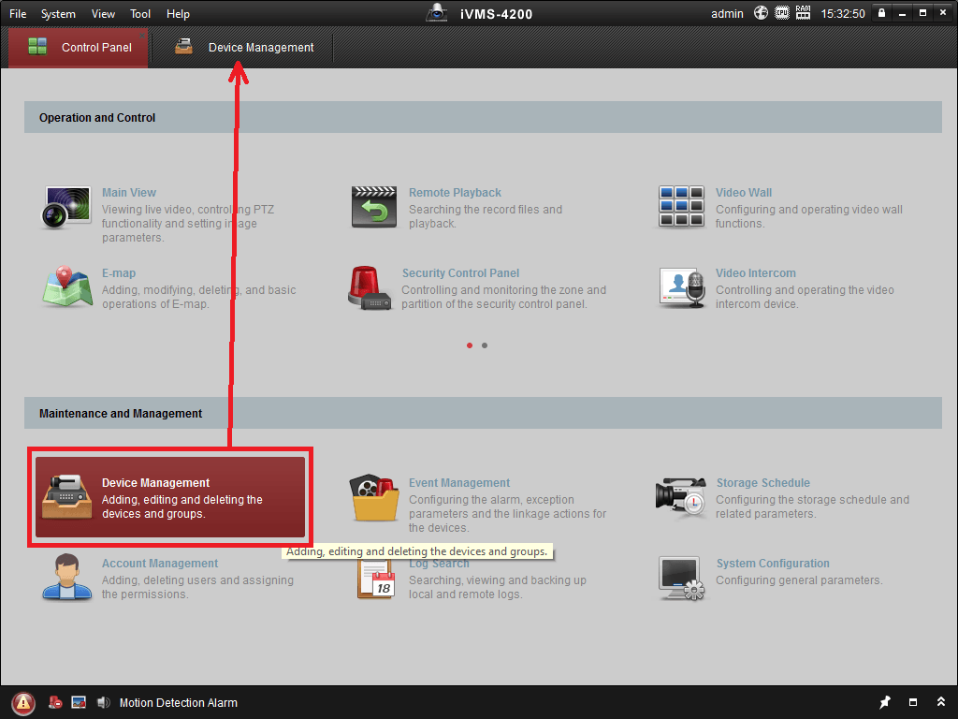Click the RAM usage icon
The width and height of the screenshot is (958, 719).
point(804,13)
